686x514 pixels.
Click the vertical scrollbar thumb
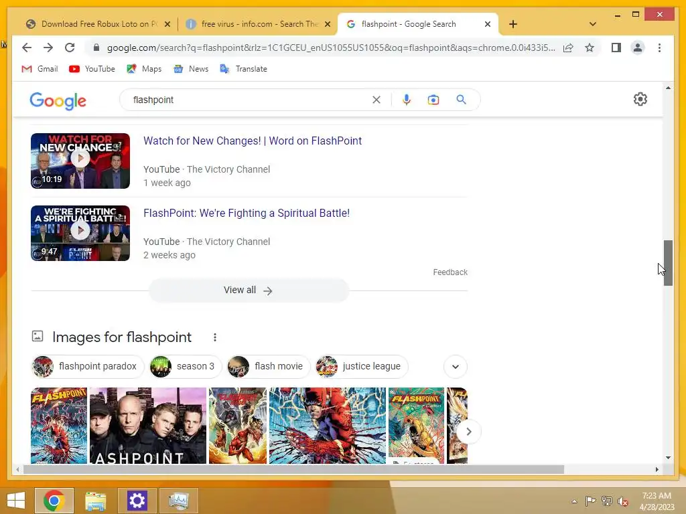pyautogui.click(x=668, y=262)
